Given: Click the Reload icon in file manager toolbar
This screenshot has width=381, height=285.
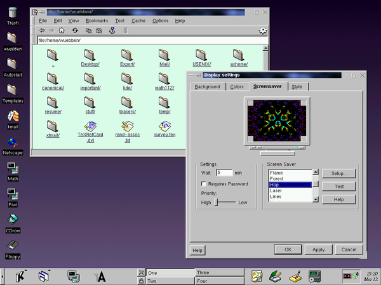Looking at the screenshot, I should point(75,30).
